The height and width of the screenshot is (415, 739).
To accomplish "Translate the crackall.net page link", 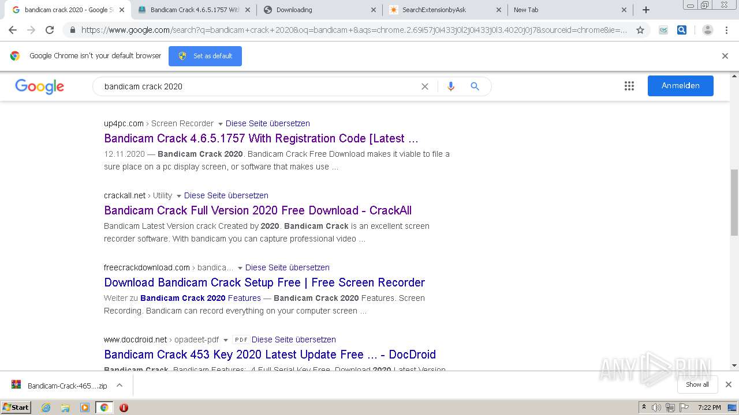I will [x=226, y=195].
